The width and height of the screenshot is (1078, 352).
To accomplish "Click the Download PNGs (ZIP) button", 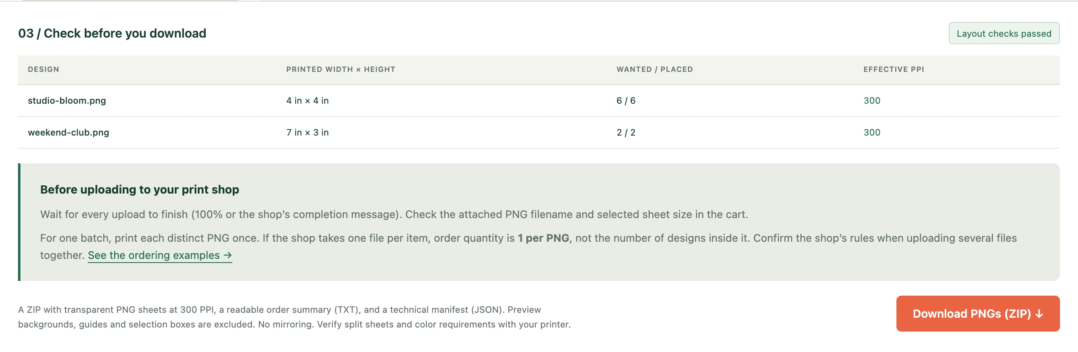I will 977,314.
